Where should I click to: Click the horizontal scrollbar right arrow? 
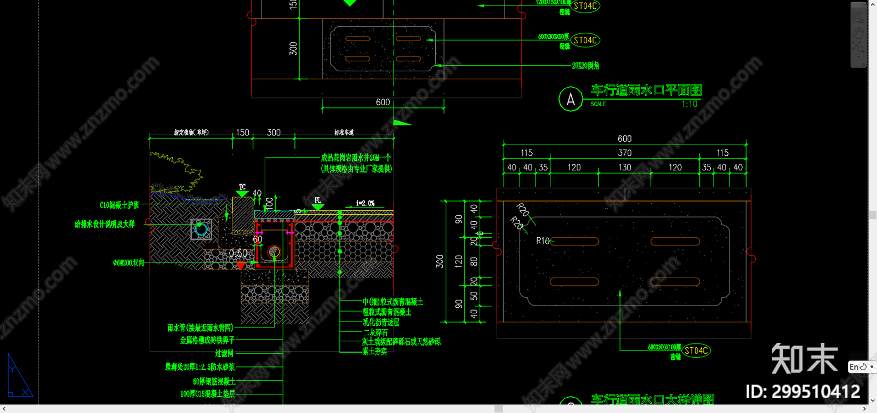[864, 409]
